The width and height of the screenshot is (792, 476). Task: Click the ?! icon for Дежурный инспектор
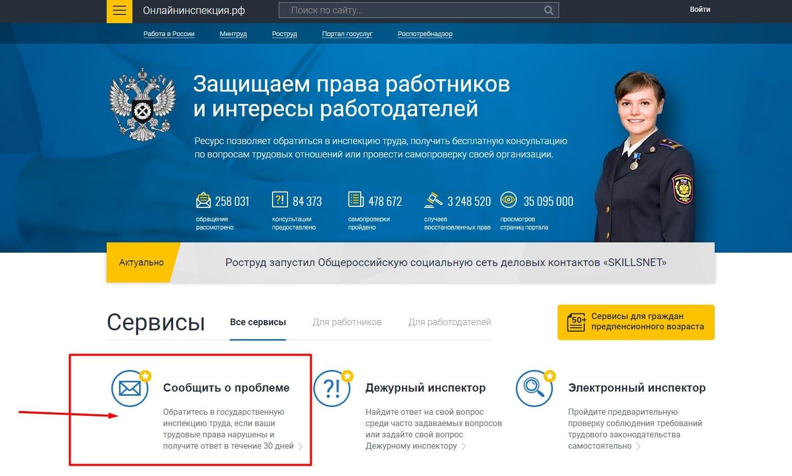click(x=332, y=388)
